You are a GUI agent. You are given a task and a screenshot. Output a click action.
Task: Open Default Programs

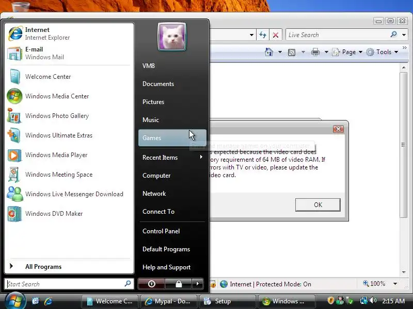pyautogui.click(x=172, y=249)
